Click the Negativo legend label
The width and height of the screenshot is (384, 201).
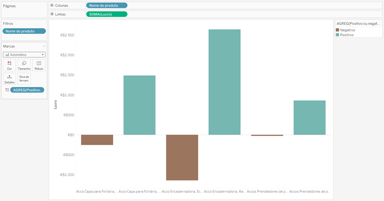pyautogui.click(x=348, y=30)
